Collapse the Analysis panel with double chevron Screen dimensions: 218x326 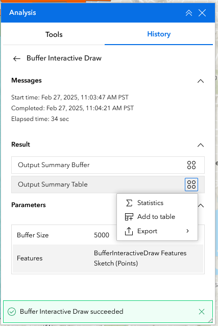click(x=188, y=13)
